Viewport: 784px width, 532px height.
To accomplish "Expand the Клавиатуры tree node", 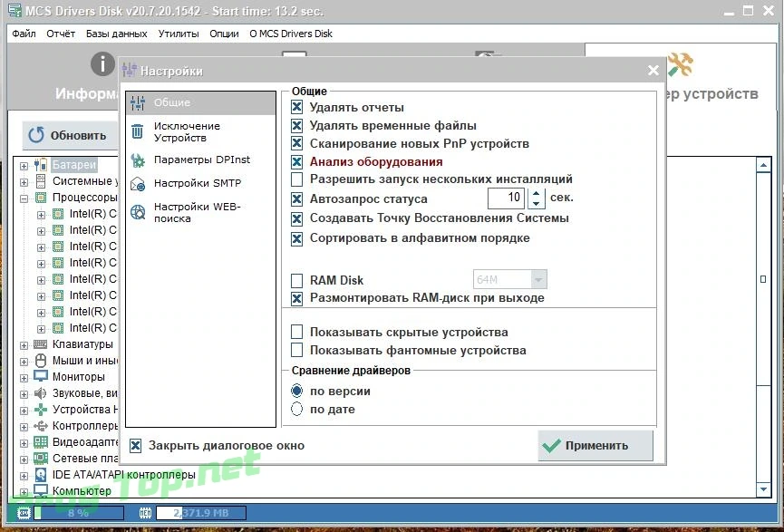I will coord(24,345).
